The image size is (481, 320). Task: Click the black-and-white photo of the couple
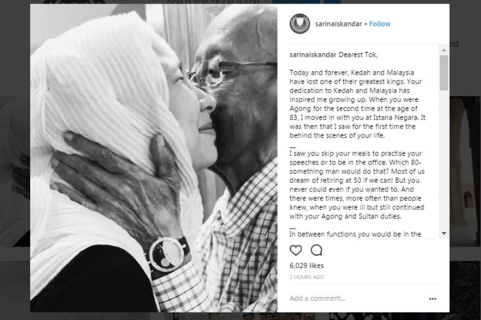click(154, 158)
